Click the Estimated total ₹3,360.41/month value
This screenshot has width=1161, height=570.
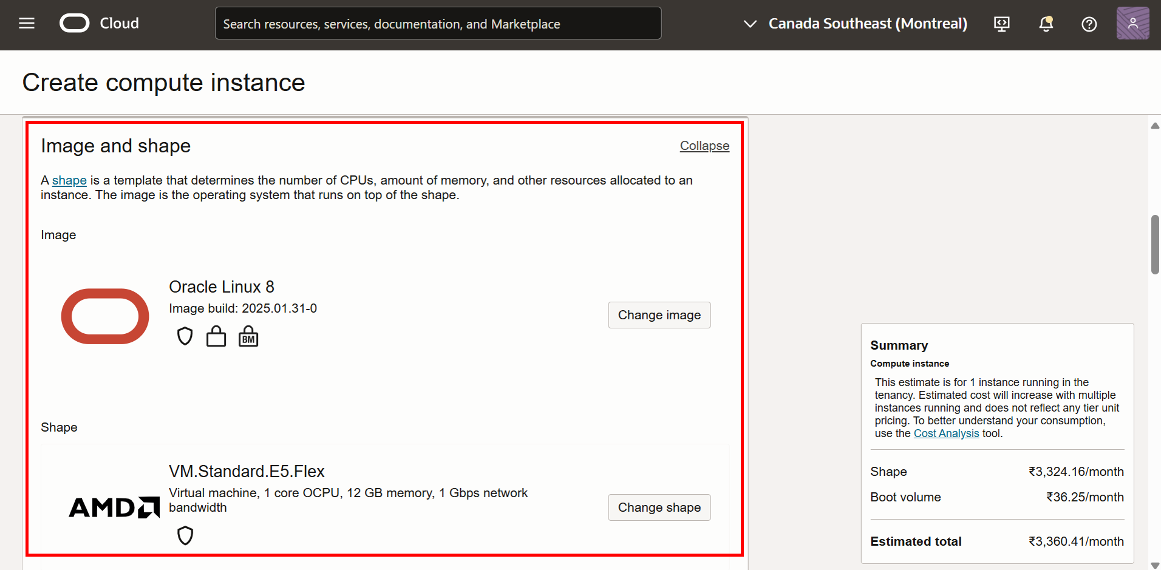pos(1076,541)
